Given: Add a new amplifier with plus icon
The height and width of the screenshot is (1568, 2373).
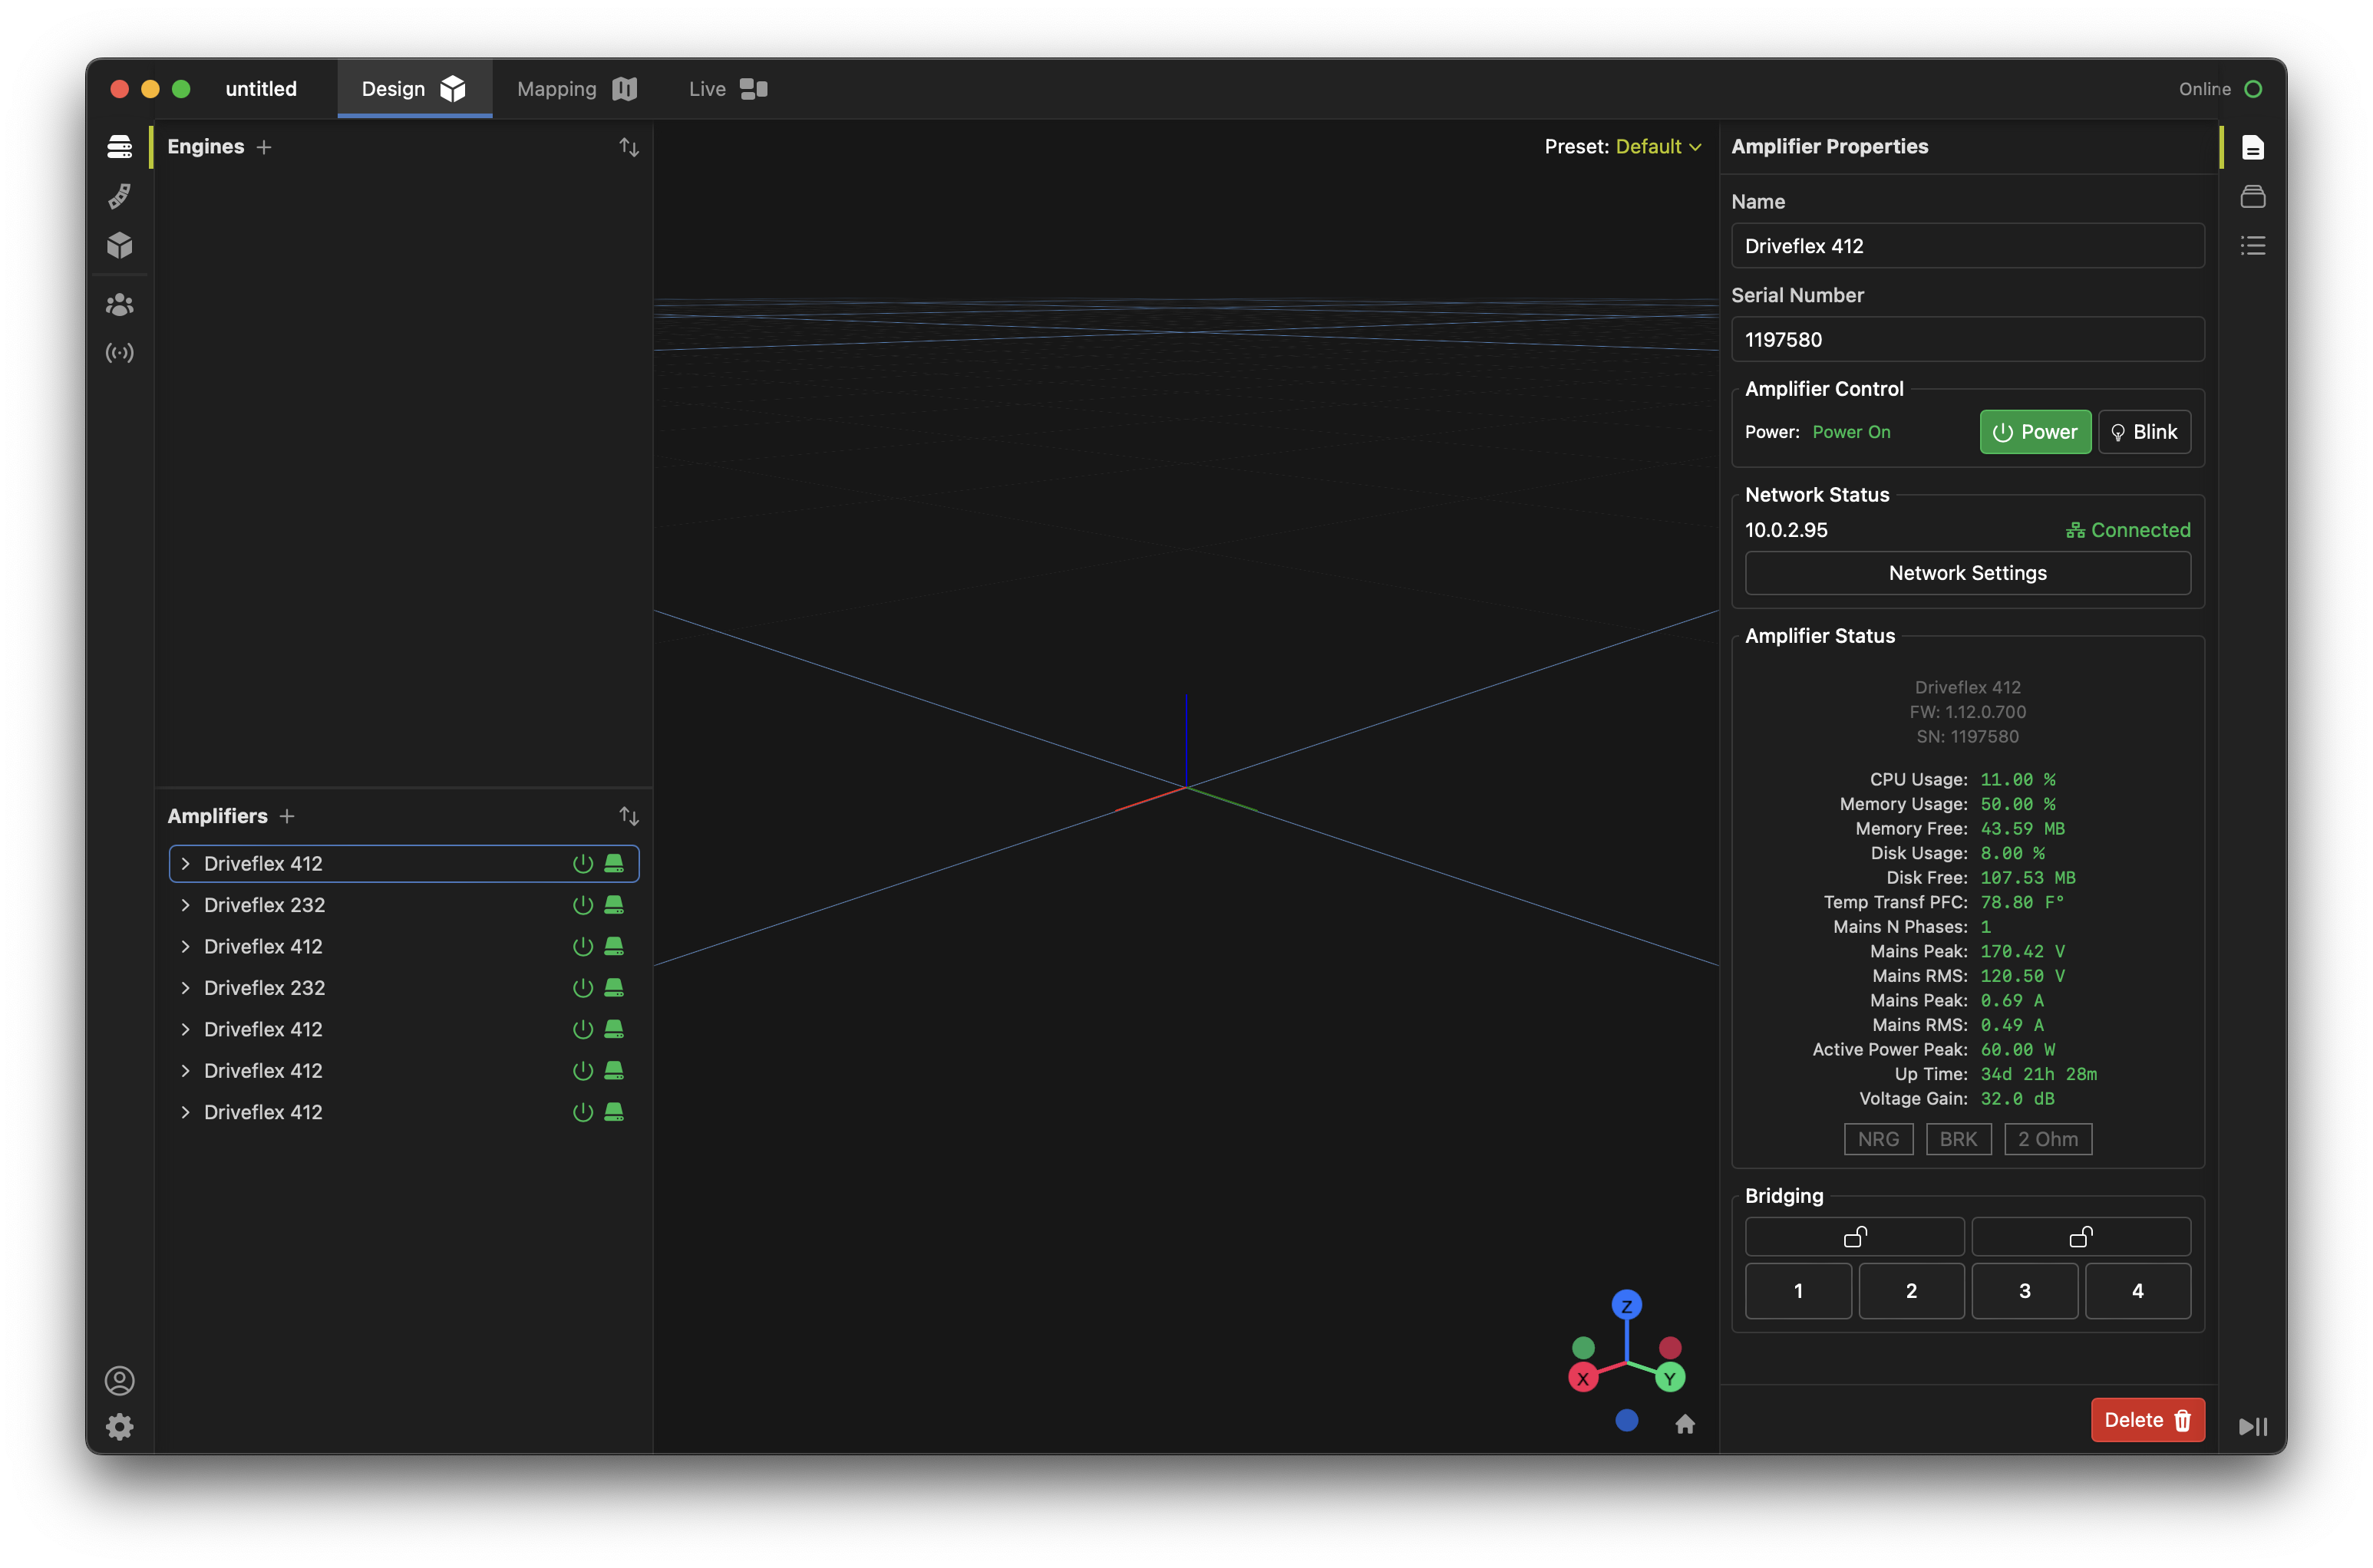Looking at the screenshot, I should tap(287, 816).
